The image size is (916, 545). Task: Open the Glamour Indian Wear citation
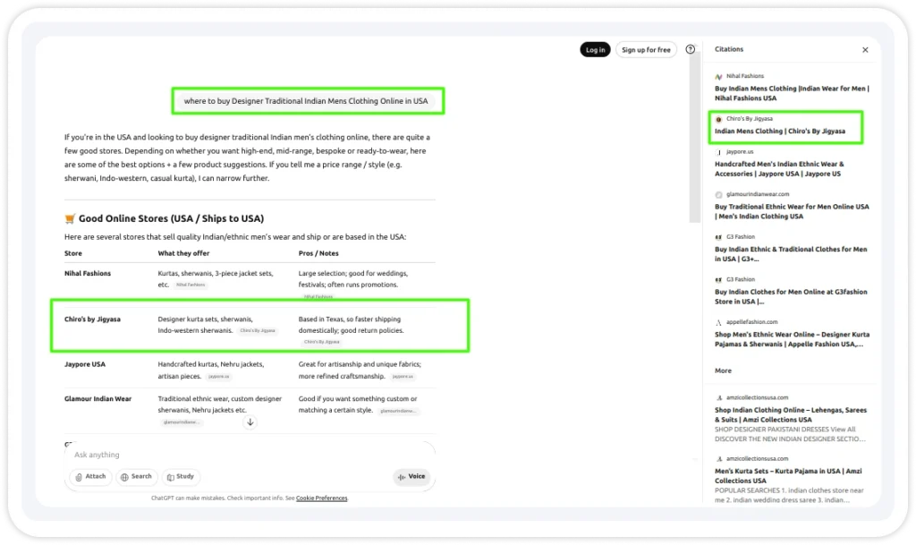click(x=792, y=211)
